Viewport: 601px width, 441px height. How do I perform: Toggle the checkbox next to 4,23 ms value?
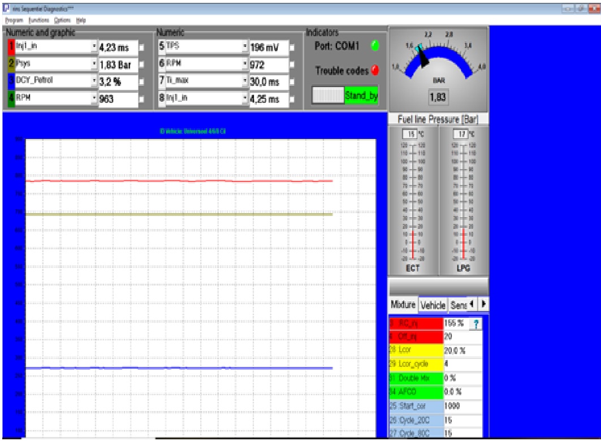point(141,47)
